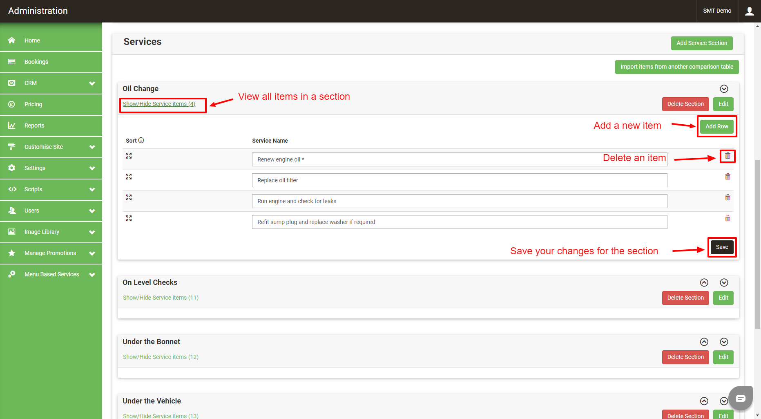Image resolution: width=761 pixels, height=419 pixels.
Task: Expand the Settings menu chevron
Action: coord(92,168)
